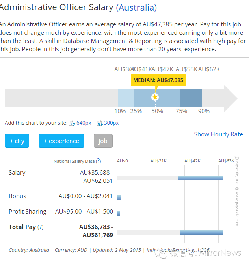
Task: Click the yellow MEDIAN AU$47,385 label
Action: coord(158,80)
